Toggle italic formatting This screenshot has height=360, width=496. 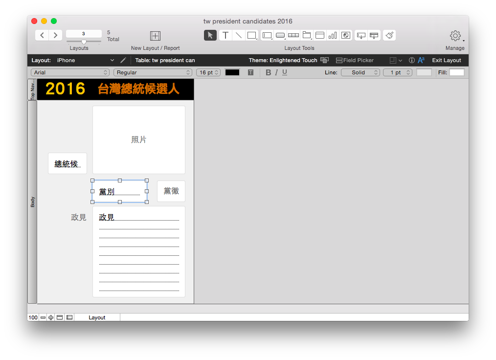click(x=276, y=72)
